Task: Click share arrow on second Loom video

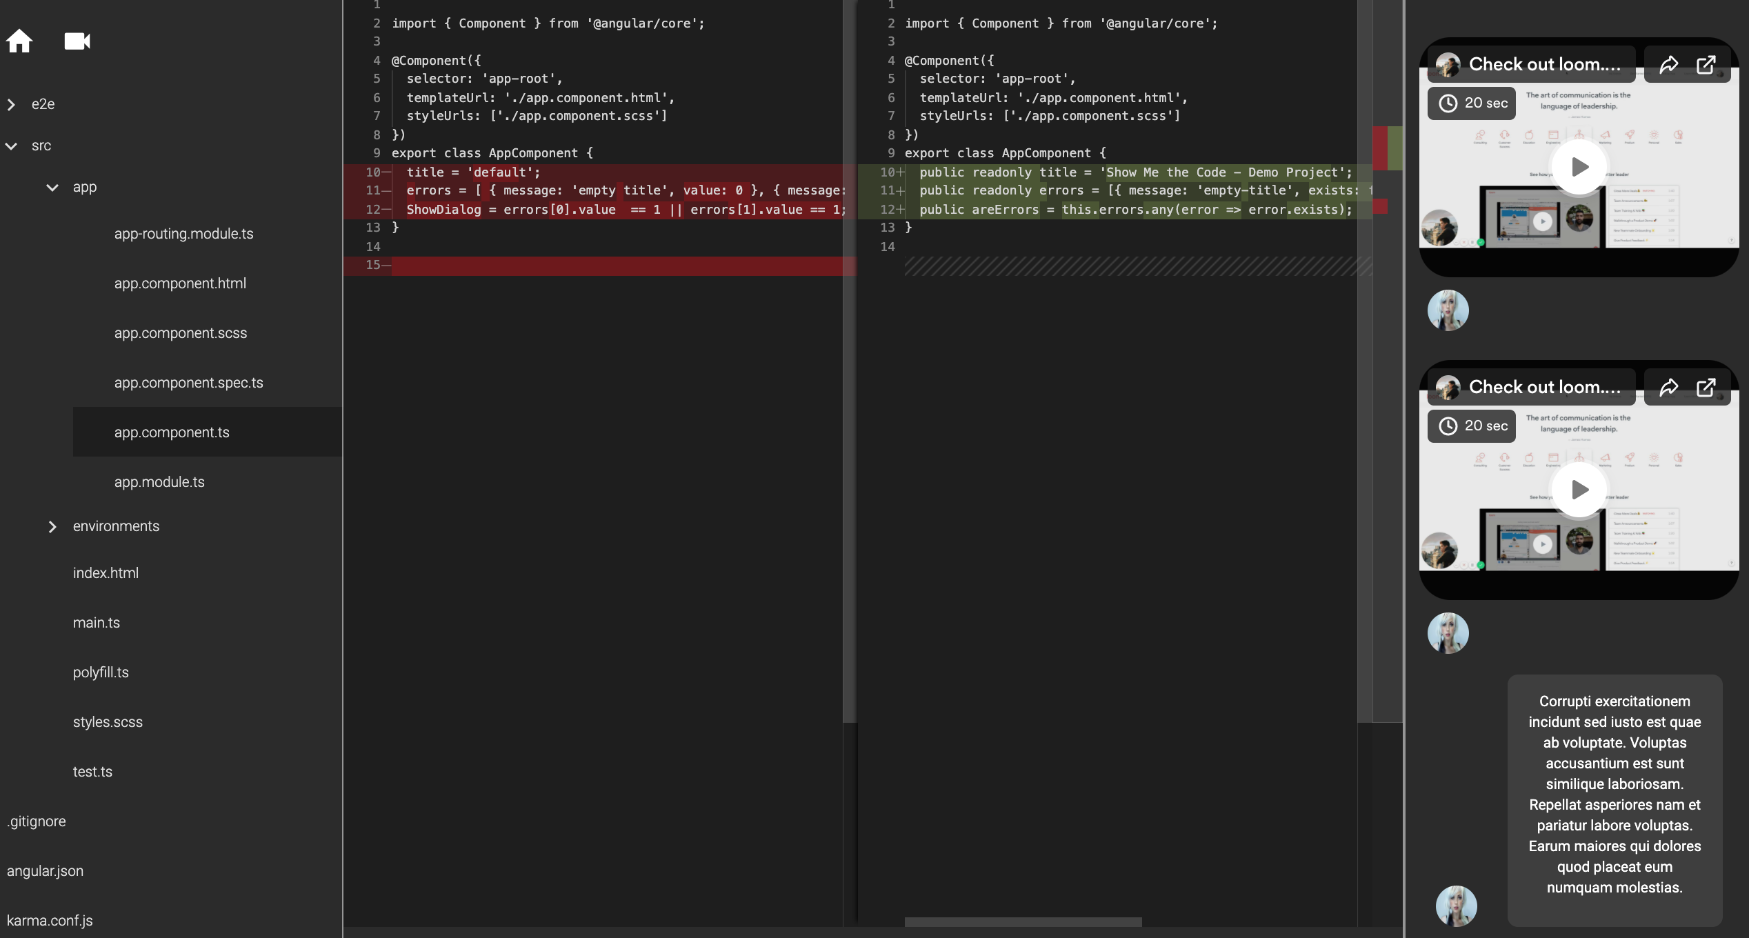Action: [x=1669, y=388]
